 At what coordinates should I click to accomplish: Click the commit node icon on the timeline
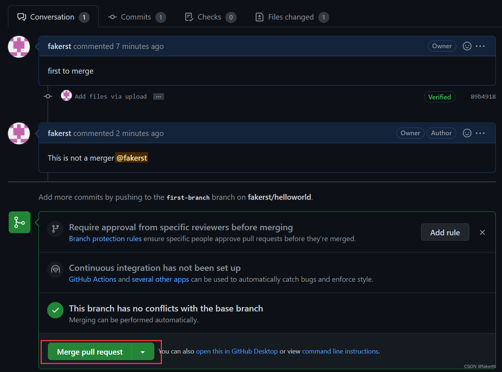click(x=48, y=96)
